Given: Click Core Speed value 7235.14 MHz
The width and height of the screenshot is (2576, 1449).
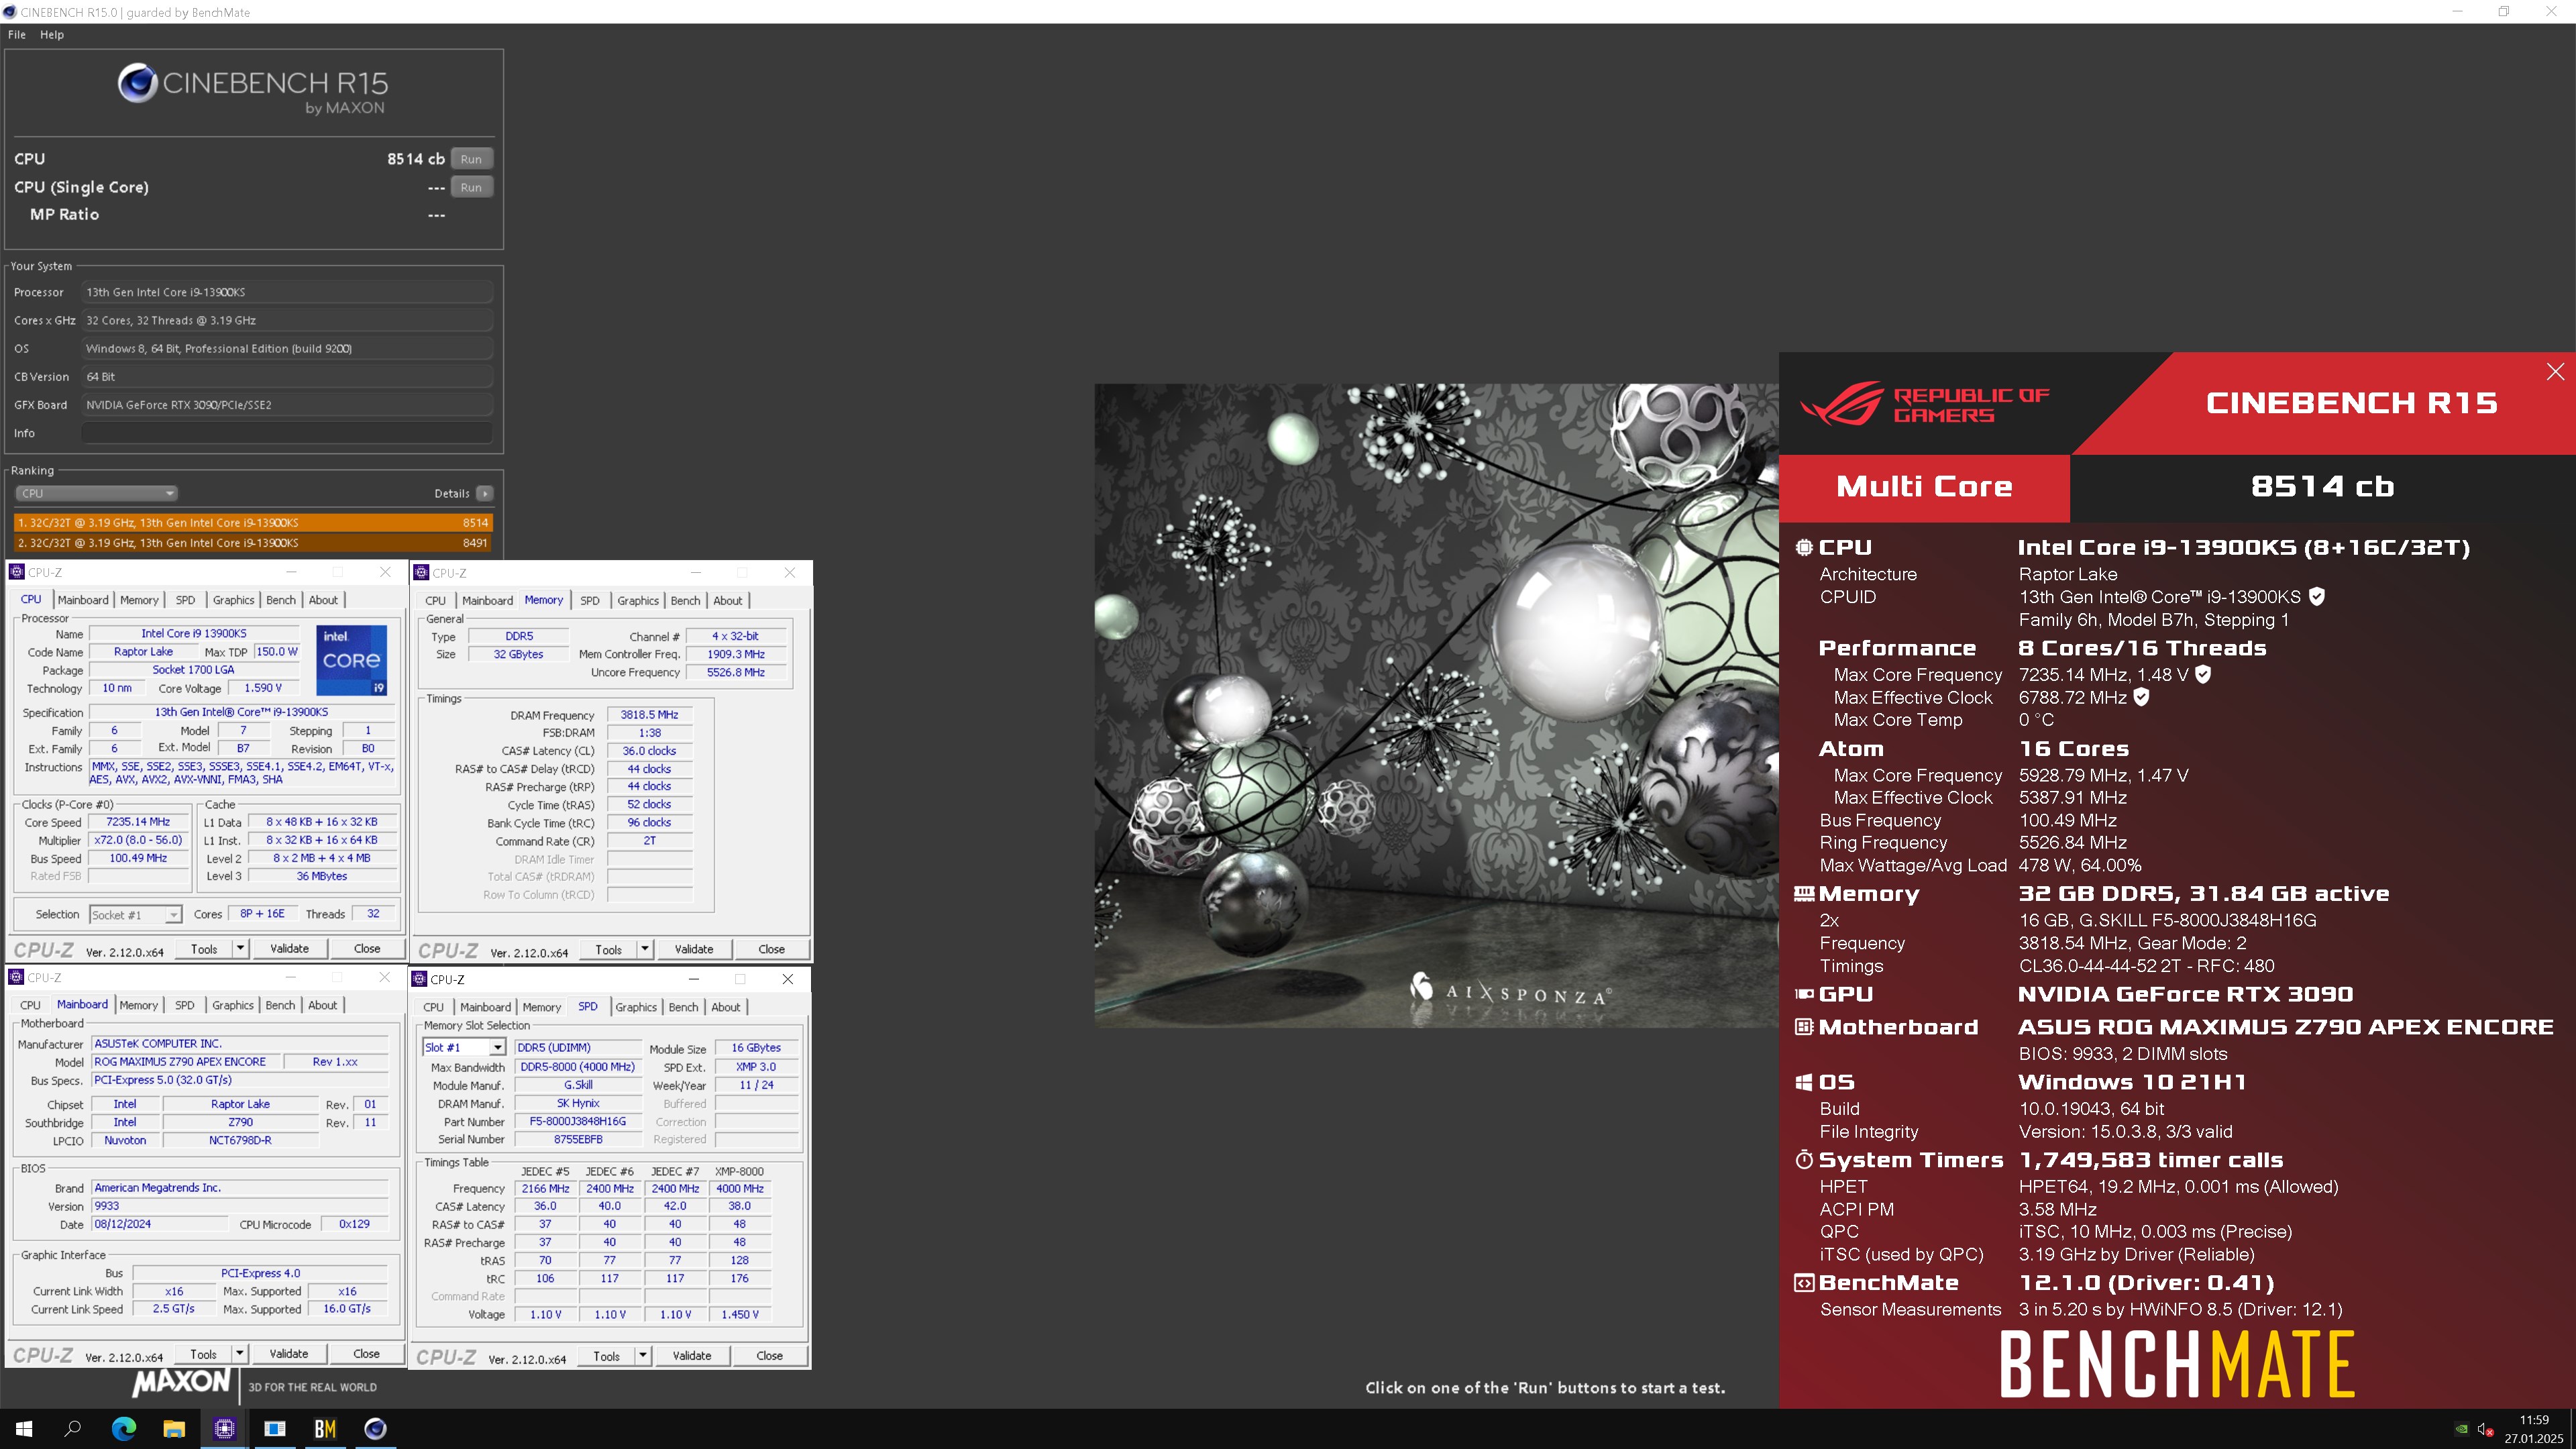Looking at the screenshot, I should 138,822.
